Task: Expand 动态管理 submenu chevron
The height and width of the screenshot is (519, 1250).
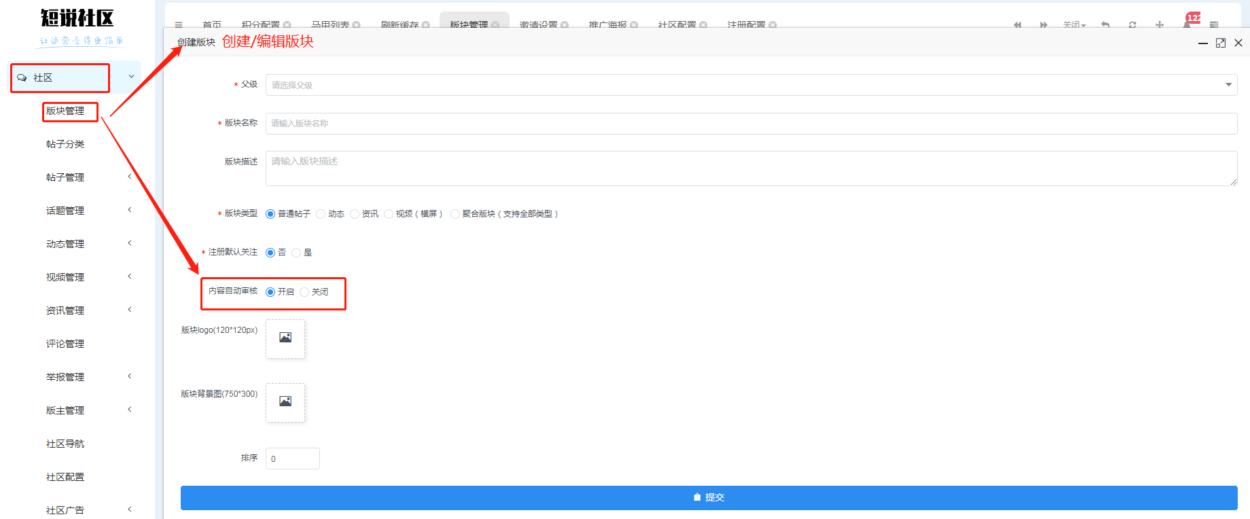Action: click(130, 243)
